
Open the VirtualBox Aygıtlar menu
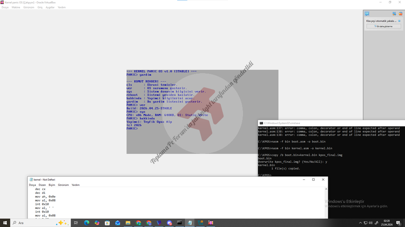click(50, 7)
